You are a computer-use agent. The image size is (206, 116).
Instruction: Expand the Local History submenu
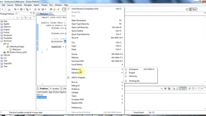(95, 64)
